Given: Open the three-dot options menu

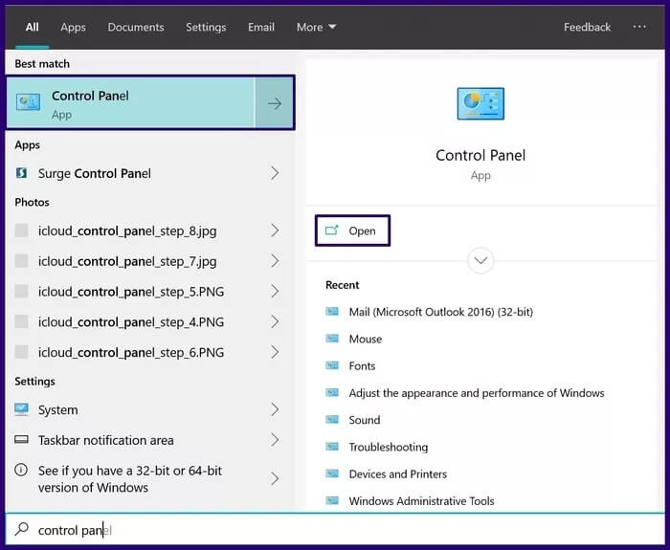Looking at the screenshot, I should tap(639, 27).
